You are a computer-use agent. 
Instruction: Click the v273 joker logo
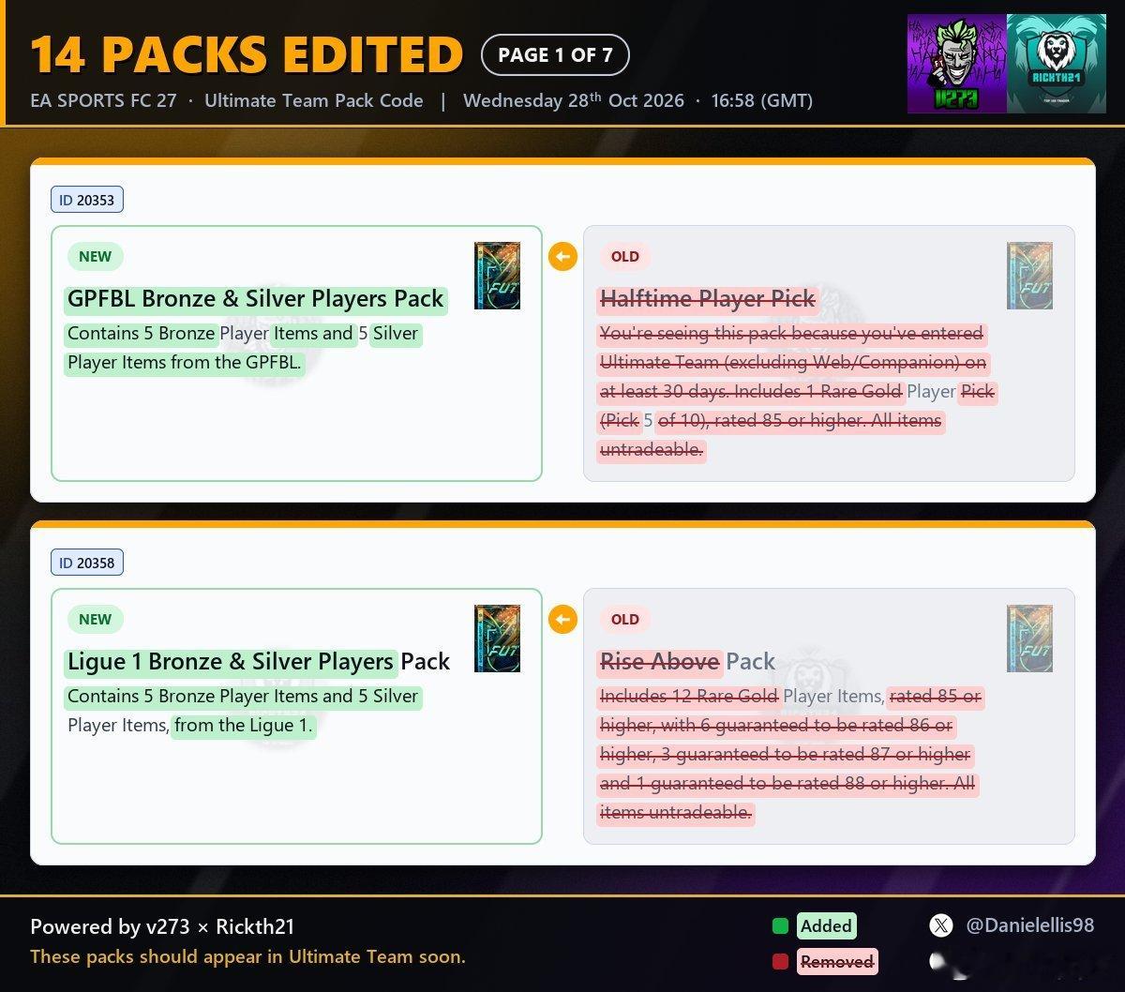[x=957, y=64]
